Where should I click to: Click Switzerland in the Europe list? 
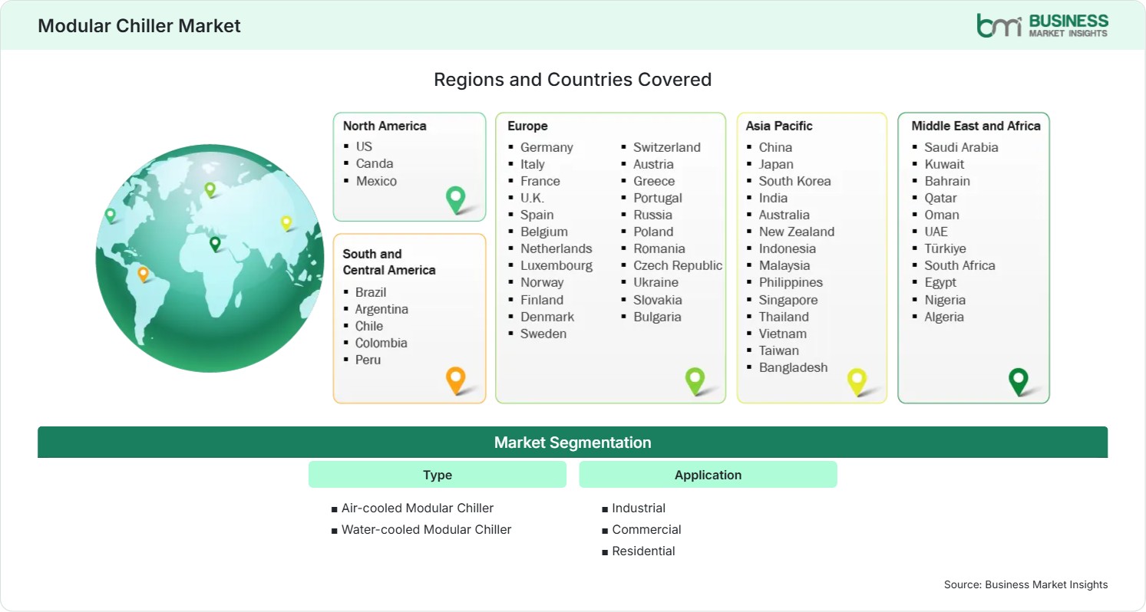pos(667,147)
